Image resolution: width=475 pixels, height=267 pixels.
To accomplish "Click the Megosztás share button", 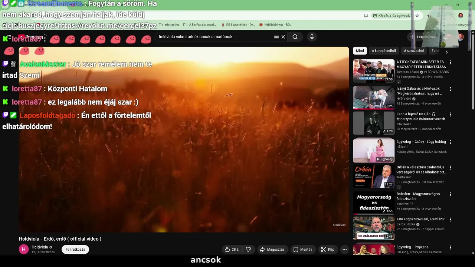I will [x=272, y=250].
